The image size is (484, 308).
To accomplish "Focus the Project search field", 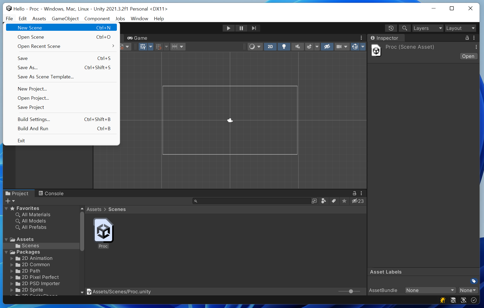I will point(252,201).
